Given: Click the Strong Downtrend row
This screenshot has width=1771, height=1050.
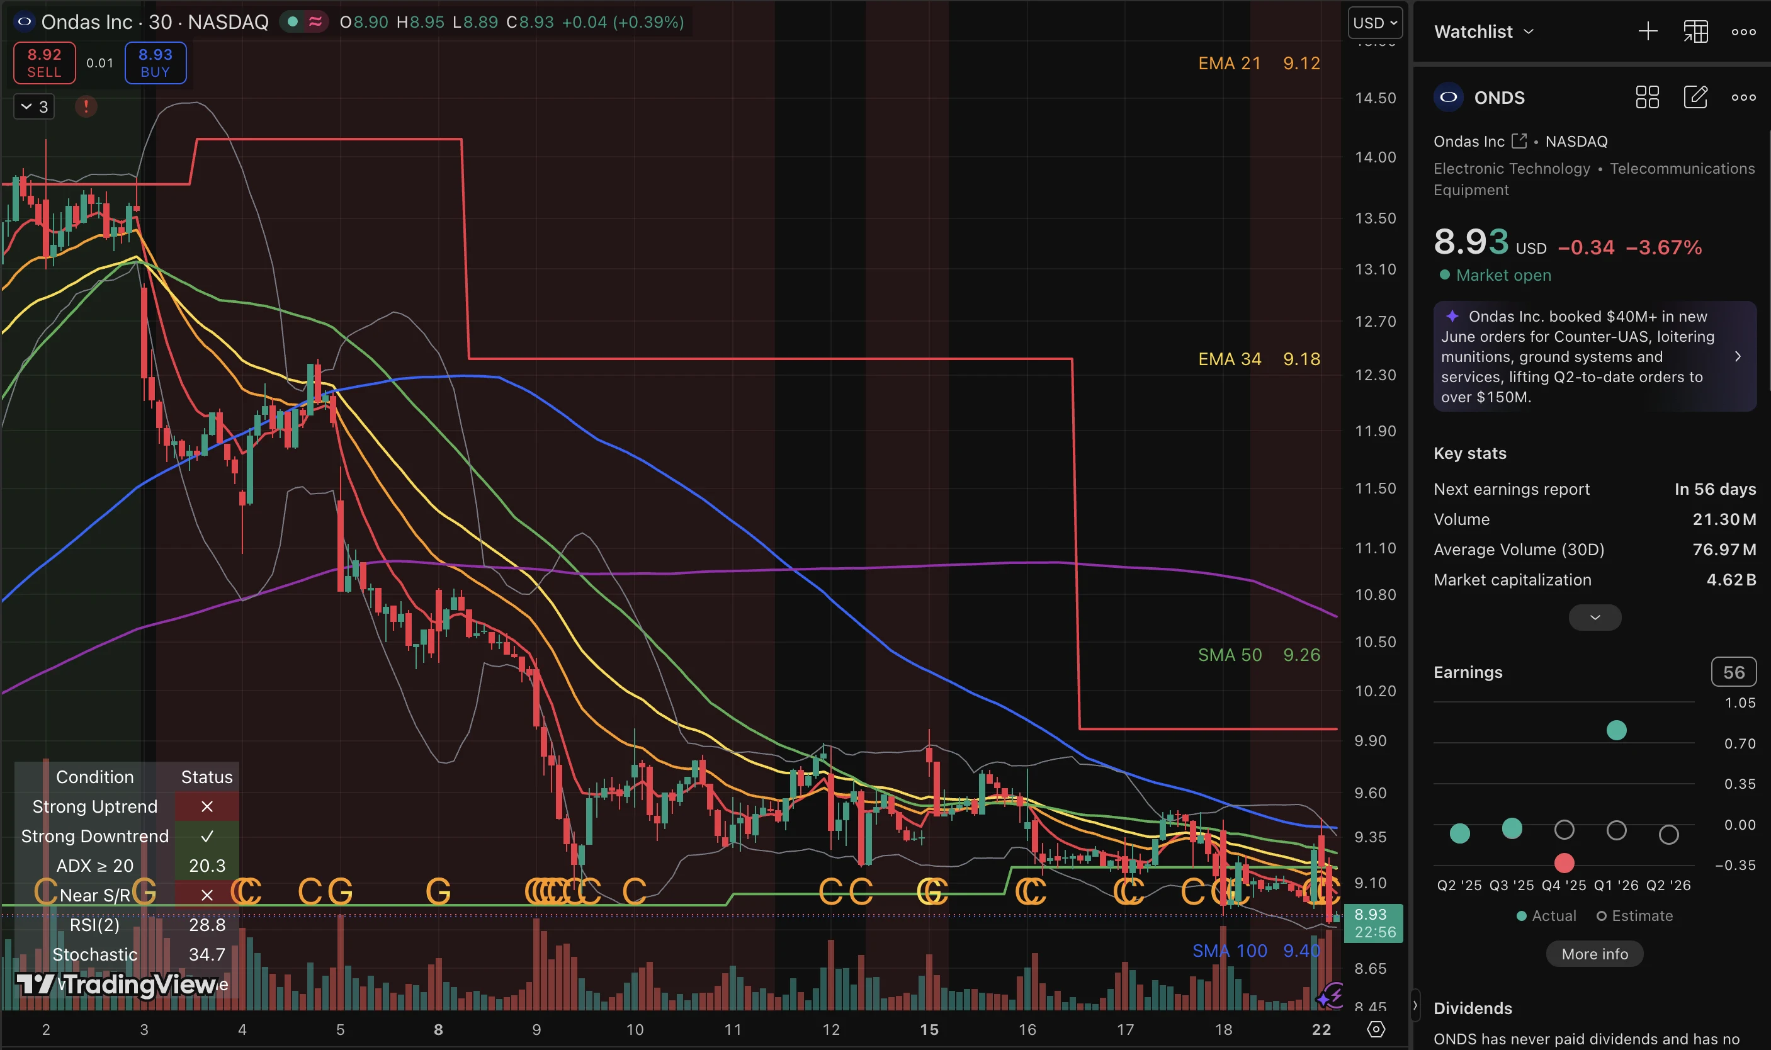Looking at the screenshot, I should click(x=127, y=837).
